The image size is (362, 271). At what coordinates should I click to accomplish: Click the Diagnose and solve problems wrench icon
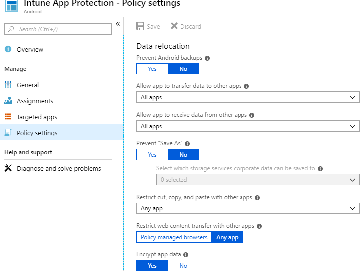pyautogui.click(x=8, y=168)
